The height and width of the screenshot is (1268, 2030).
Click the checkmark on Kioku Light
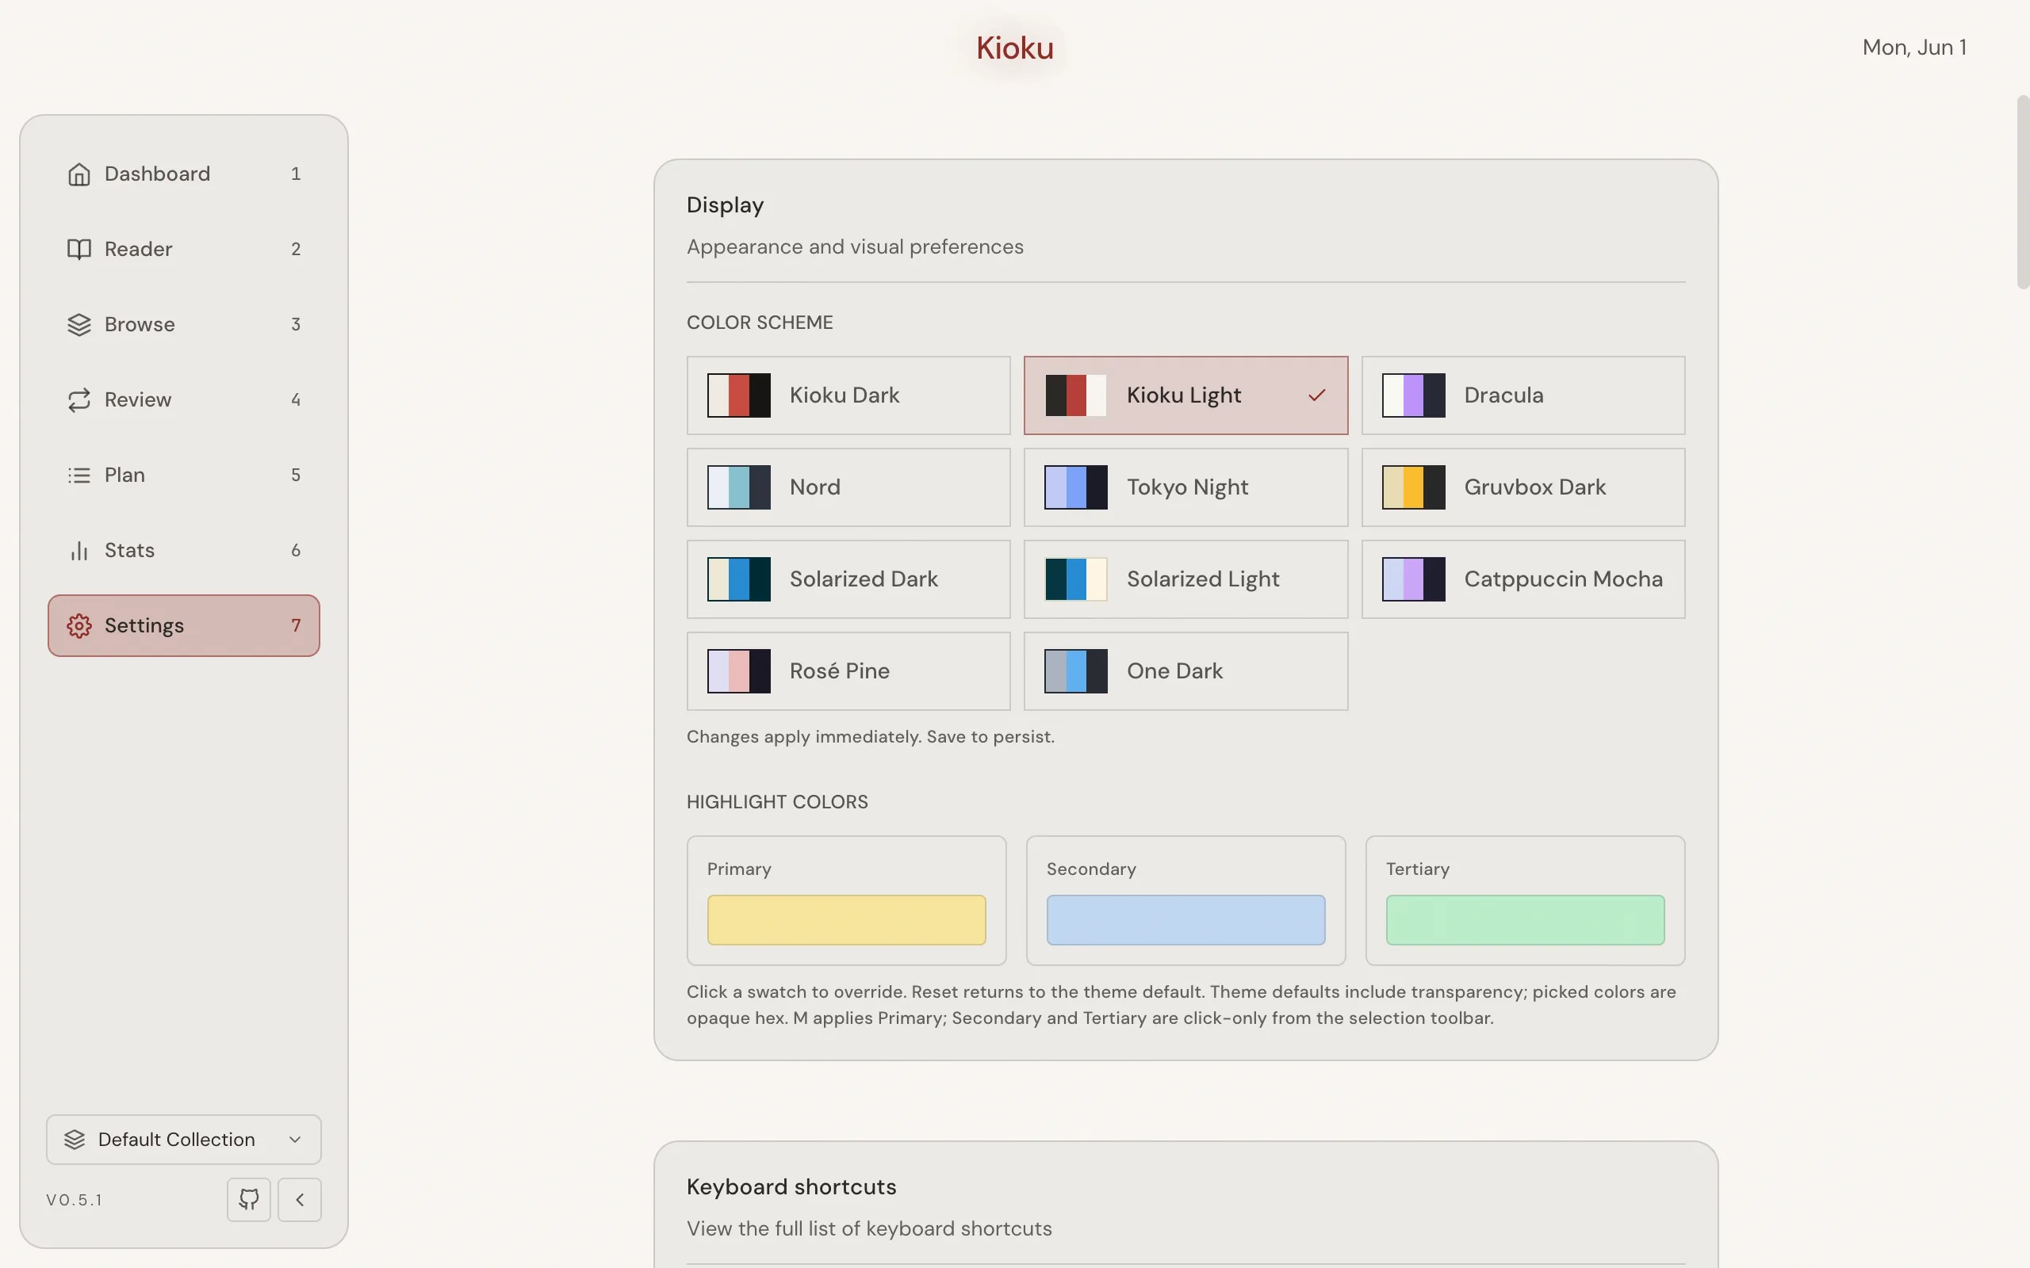click(1317, 395)
